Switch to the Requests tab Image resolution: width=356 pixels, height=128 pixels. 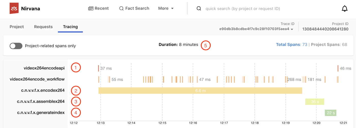coord(43,27)
